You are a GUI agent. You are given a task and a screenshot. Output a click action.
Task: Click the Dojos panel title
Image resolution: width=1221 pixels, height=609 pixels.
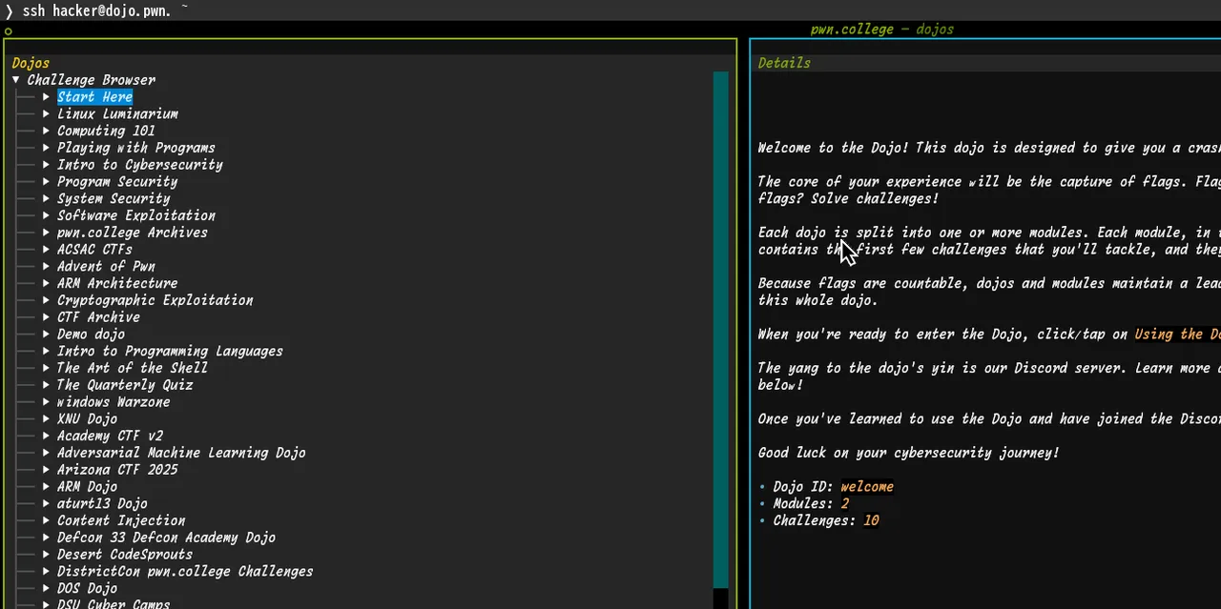pos(31,63)
